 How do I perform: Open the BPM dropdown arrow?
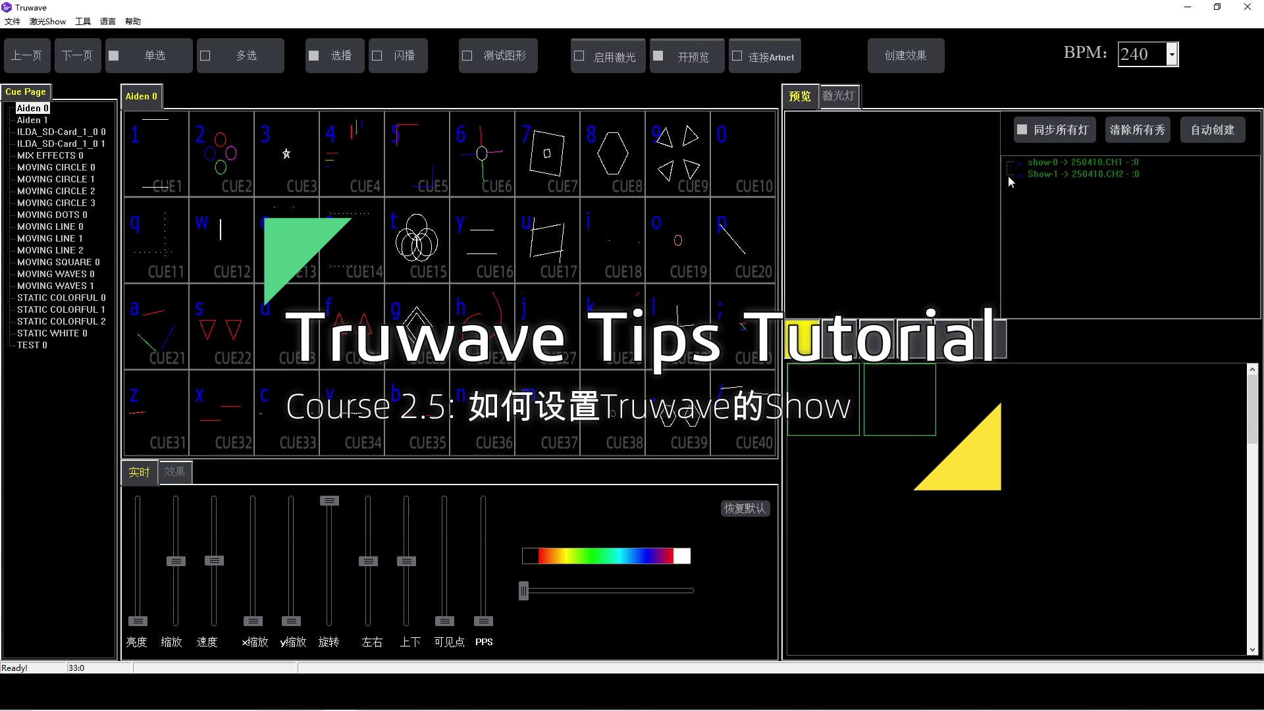tap(1172, 54)
